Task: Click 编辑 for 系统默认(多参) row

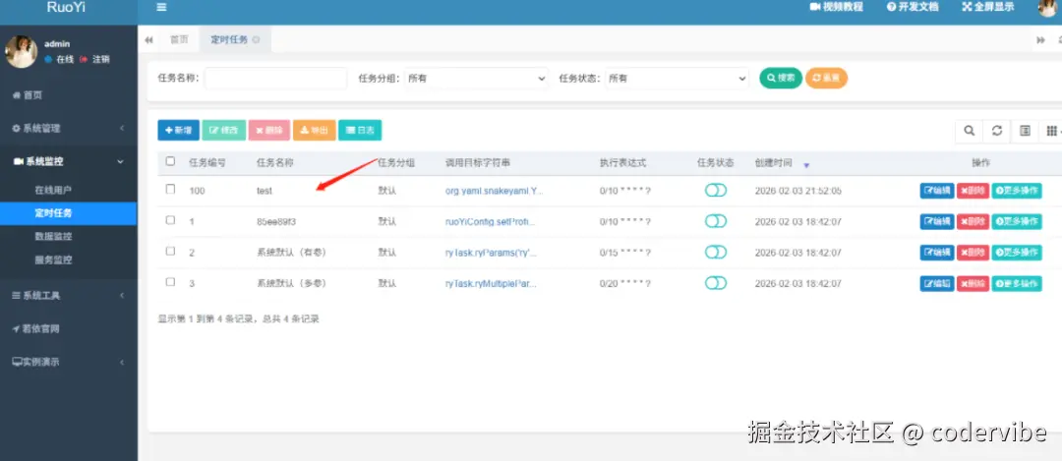Action: 937,284
